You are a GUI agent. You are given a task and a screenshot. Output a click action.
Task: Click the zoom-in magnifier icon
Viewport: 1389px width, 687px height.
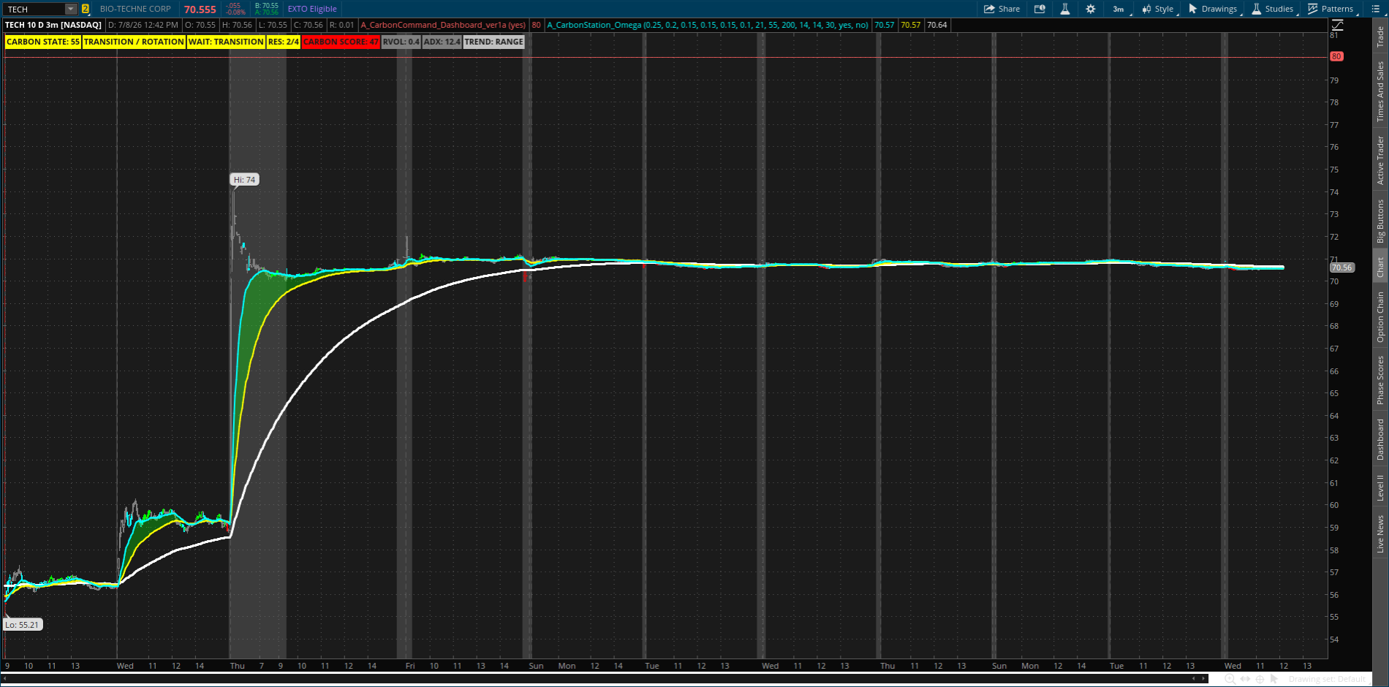(x=1230, y=679)
